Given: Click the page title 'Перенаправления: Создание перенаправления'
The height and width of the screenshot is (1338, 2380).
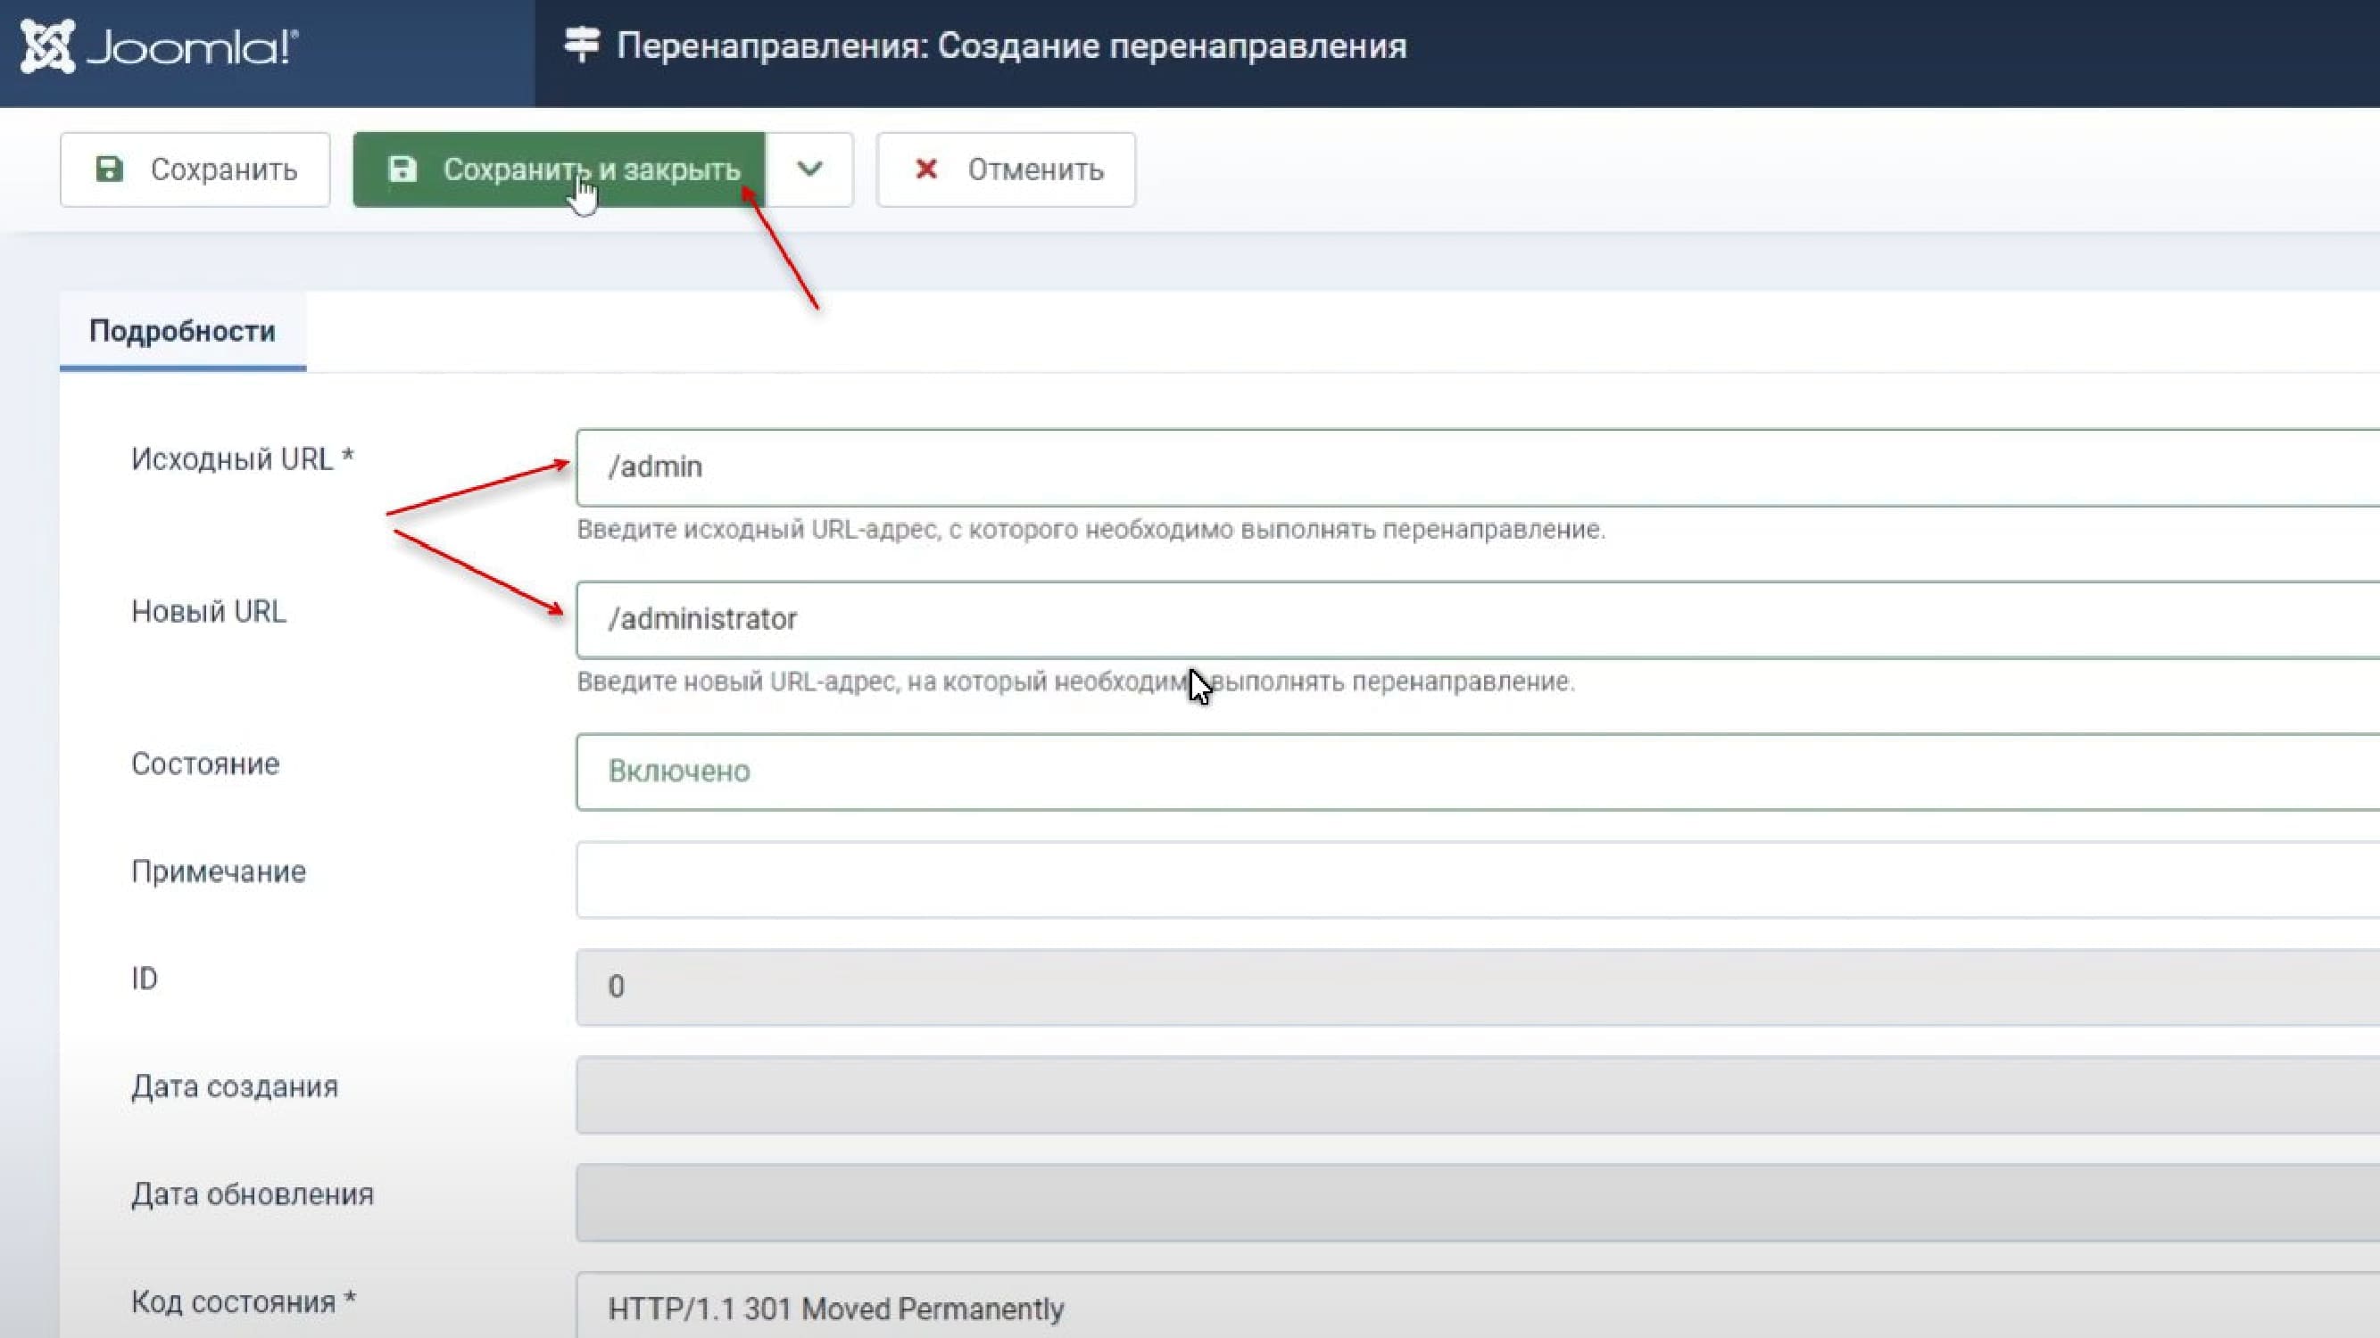Looking at the screenshot, I should (1012, 46).
